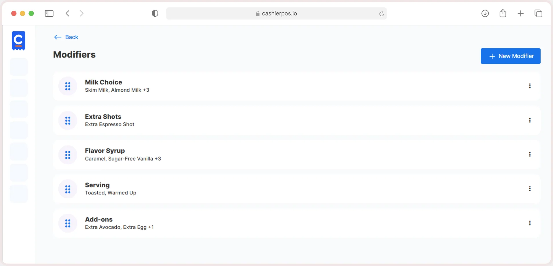This screenshot has width=553, height=266.
Task: Click 'Extra Avocado, Extra Egg +1' text
Action: (x=119, y=227)
